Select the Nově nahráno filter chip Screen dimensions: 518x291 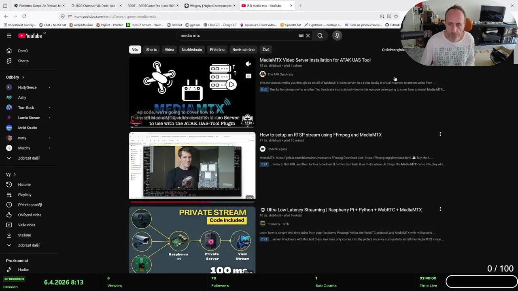(x=243, y=50)
